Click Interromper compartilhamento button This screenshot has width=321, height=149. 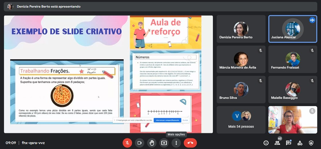tap(167, 120)
